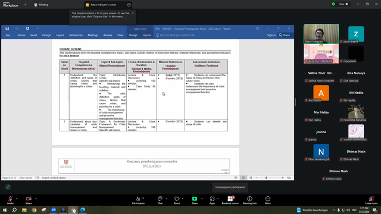This screenshot has width=381, height=214.
Task: Click the Word Share button
Action: (285, 35)
